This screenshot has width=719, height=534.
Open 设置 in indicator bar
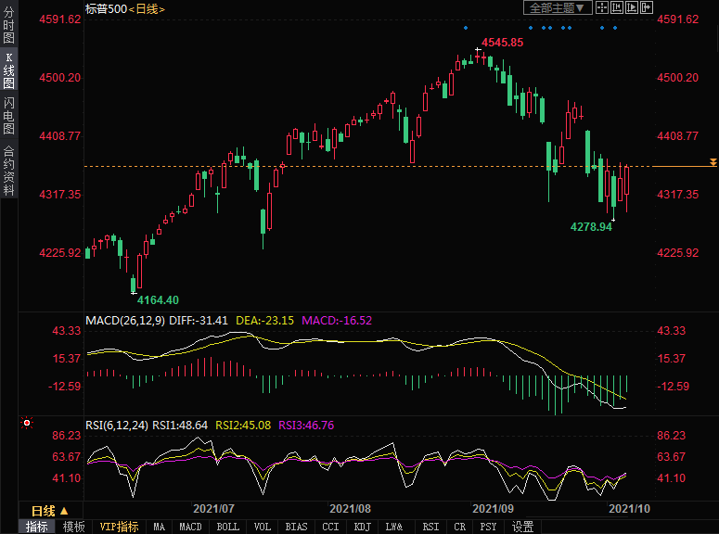click(x=522, y=527)
